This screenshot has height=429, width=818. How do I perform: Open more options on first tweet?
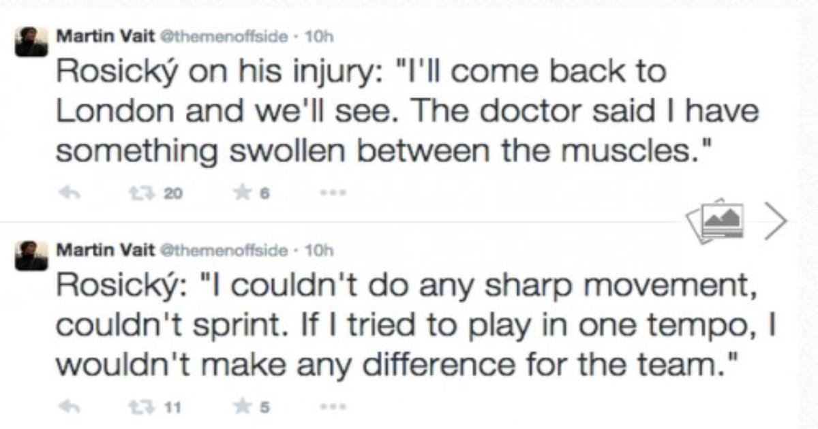(x=331, y=193)
